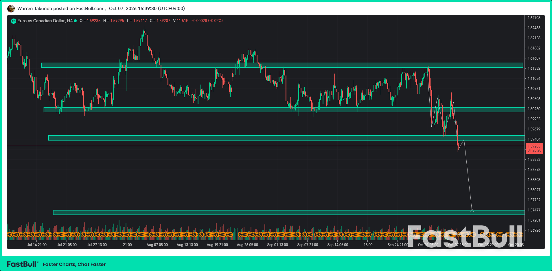Select the green resistance zone near 1.61332

282,65
